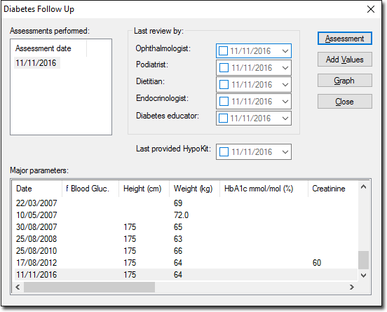The height and width of the screenshot is (312, 387).
Task: Select the 17/08/2012 parameters row
Action: (x=186, y=263)
